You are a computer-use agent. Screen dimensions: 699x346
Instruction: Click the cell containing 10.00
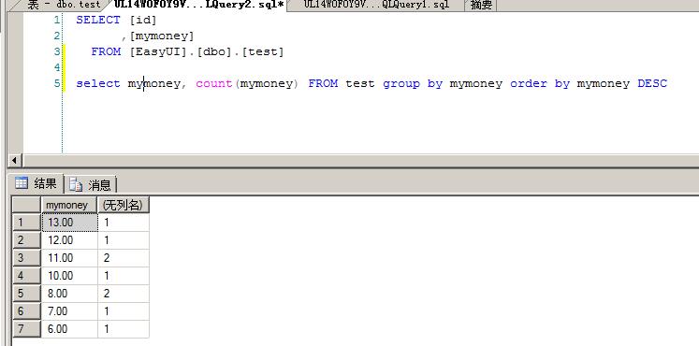[69, 276]
